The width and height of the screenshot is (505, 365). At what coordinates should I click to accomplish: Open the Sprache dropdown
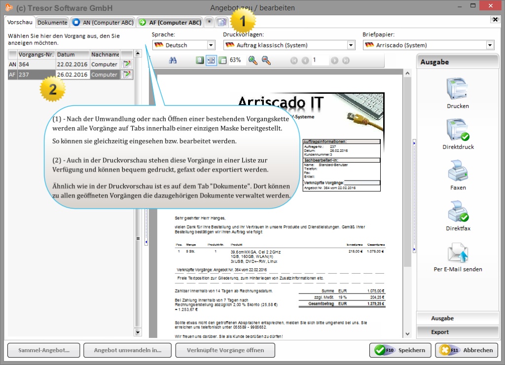[211, 45]
